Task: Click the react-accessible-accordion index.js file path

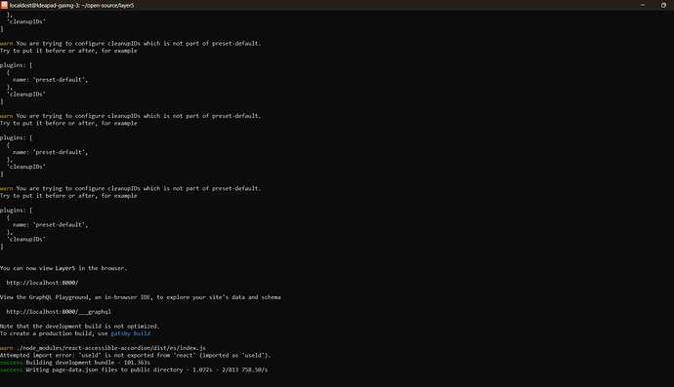Action: [111, 348]
